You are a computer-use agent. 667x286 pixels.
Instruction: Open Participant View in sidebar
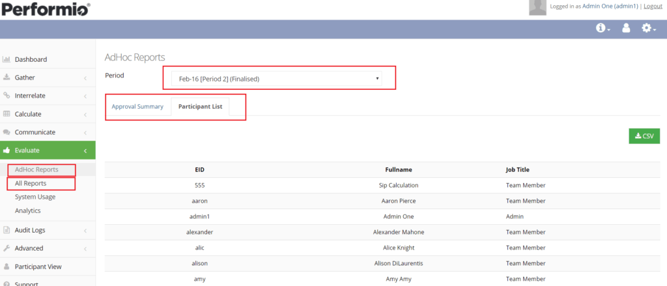click(38, 267)
